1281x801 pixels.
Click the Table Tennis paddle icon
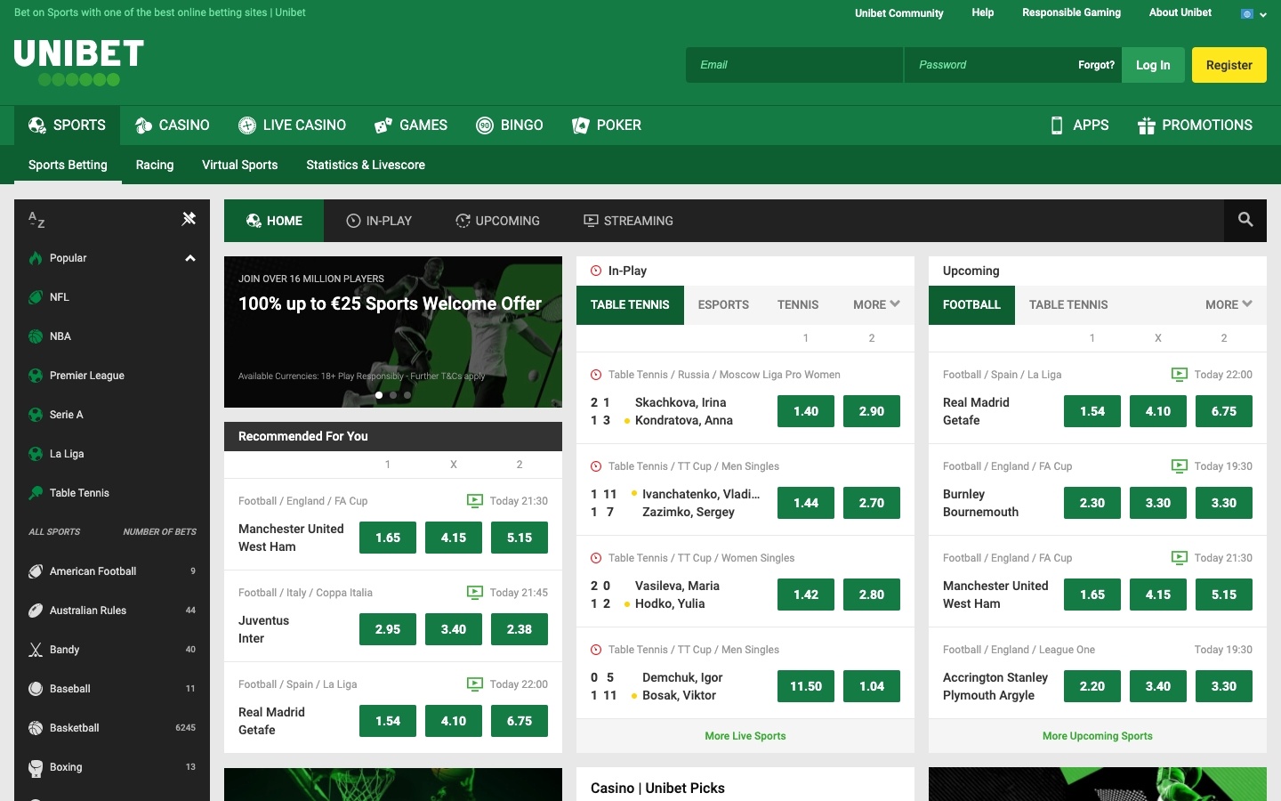pos(36,493)
